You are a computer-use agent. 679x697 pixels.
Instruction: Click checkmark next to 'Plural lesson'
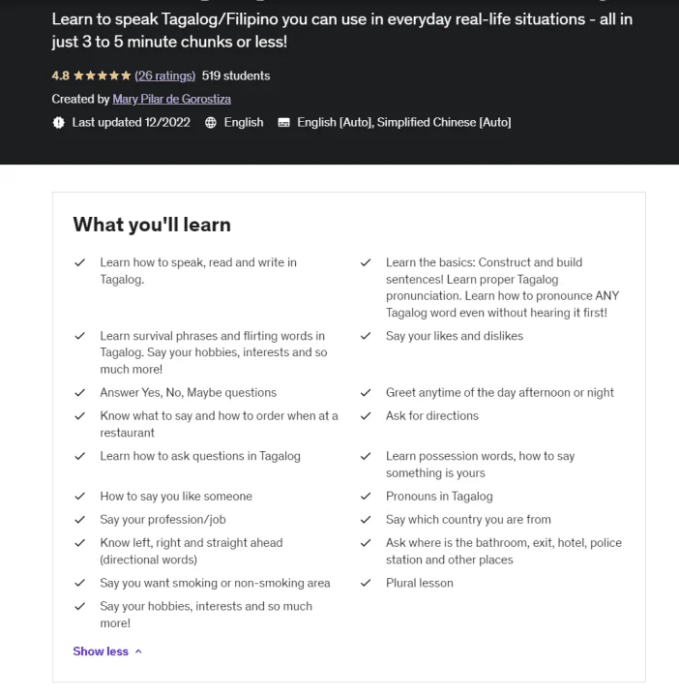[x=366, y=583]
